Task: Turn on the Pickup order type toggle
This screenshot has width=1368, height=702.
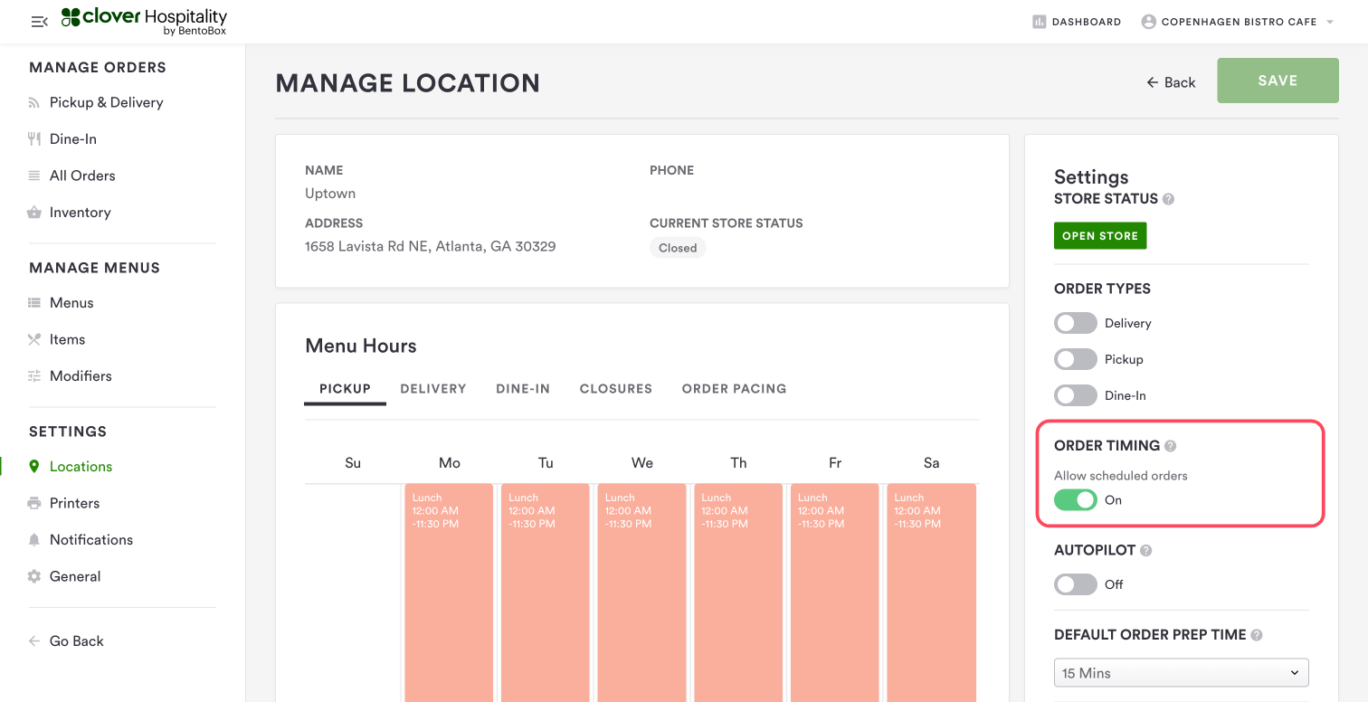Action: pos(1075,359)
